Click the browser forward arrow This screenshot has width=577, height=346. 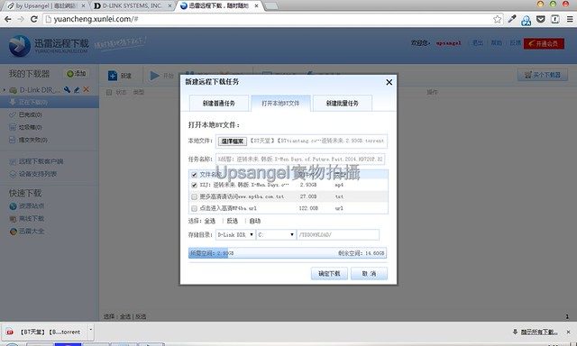(21, 19)
